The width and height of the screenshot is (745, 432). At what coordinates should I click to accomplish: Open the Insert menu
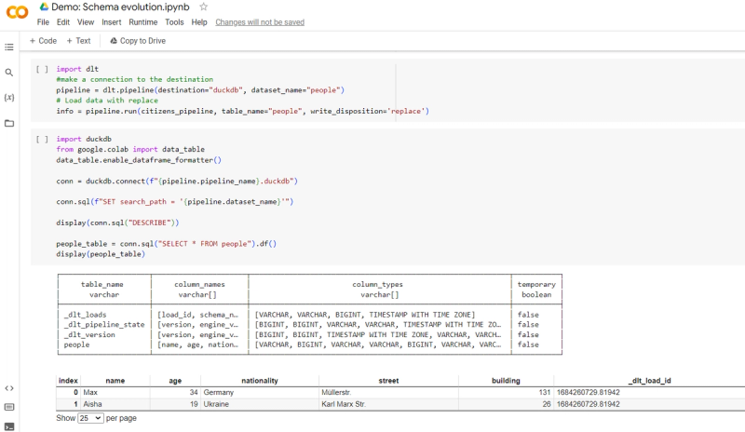(111, 22)
